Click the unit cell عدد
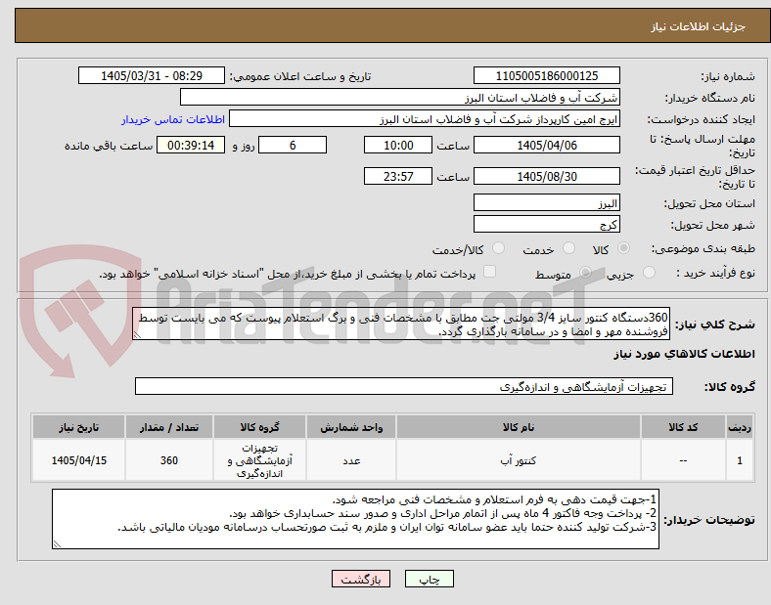The image size is (771, 605). click(351, 460)
